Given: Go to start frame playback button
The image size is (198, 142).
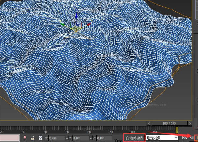Looking at the screenshot, I should [x=185, y=138].
